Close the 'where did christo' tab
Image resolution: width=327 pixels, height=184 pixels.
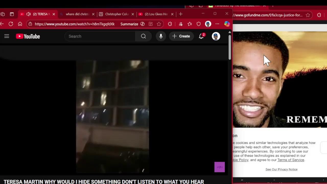pyautogui.click(x=93, y=14)
